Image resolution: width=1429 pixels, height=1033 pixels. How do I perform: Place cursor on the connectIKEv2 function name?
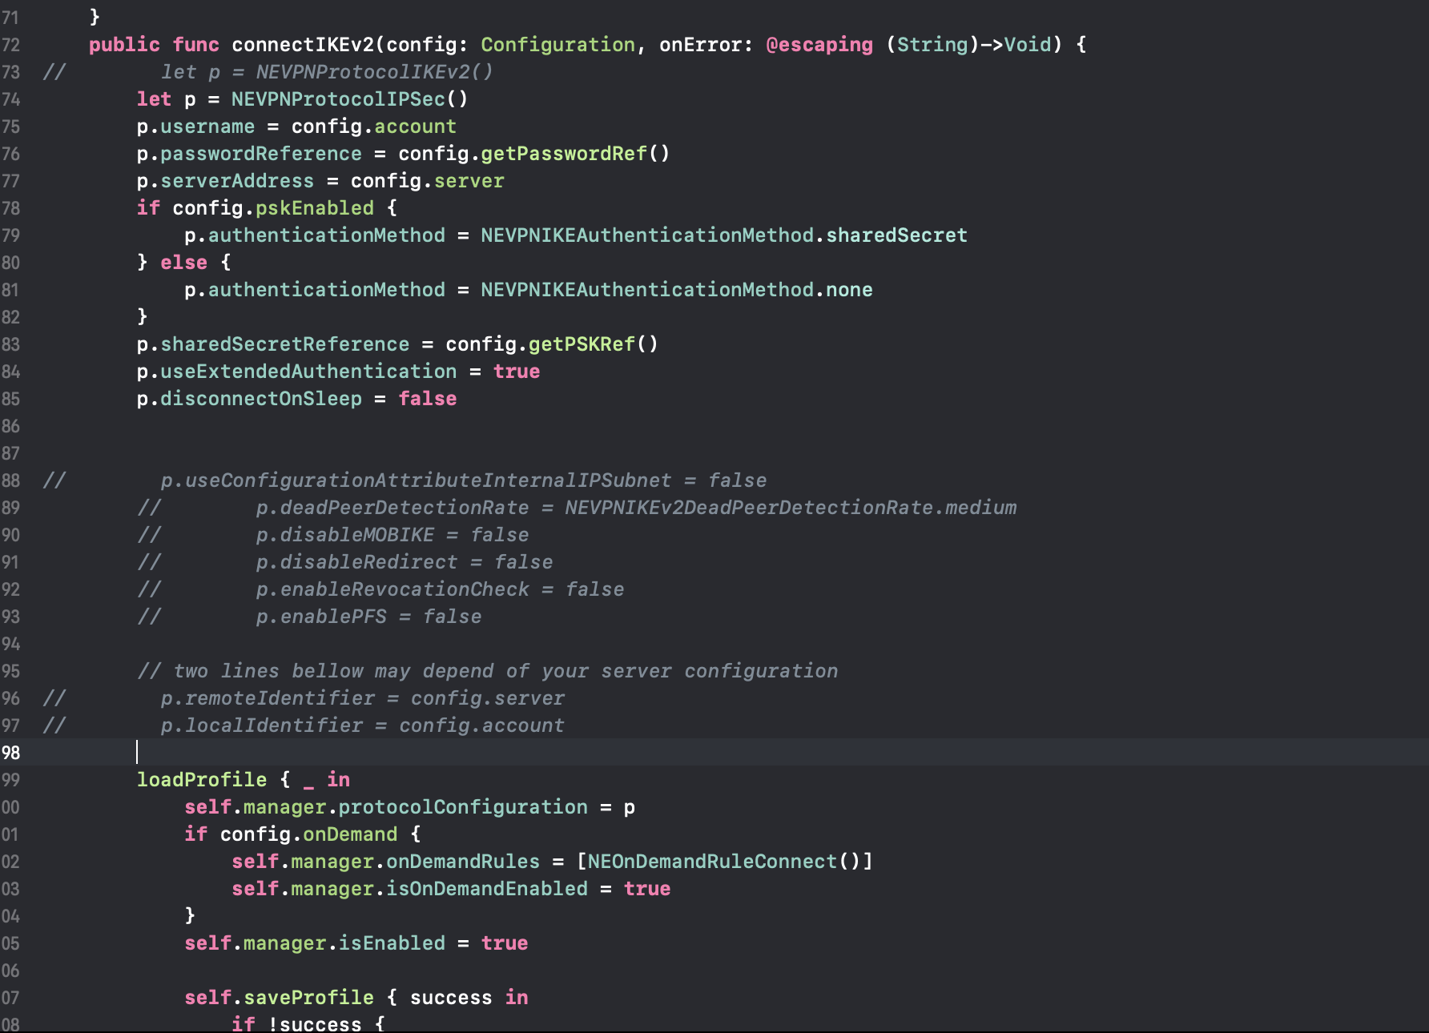point(304,45)
